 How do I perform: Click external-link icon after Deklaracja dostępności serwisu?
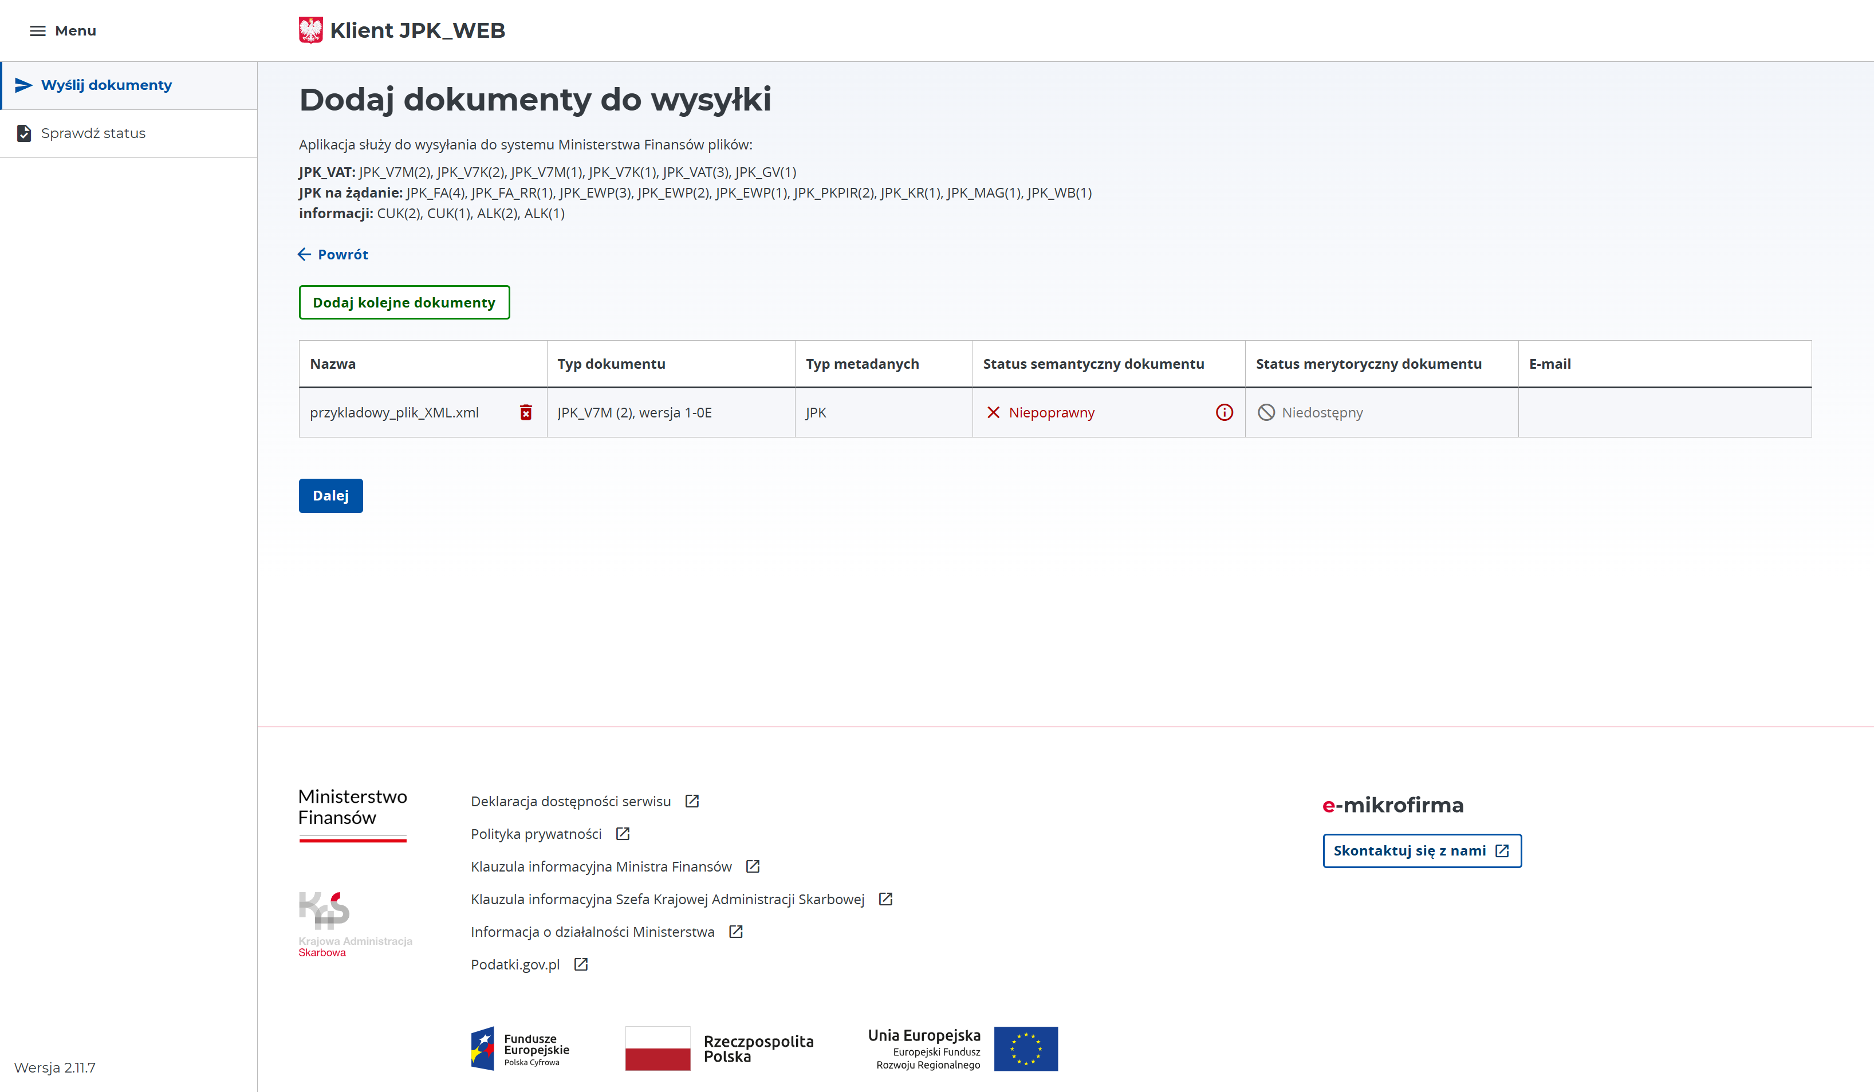692,801
